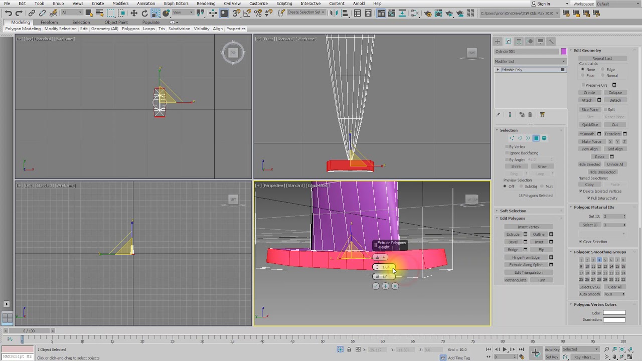Click the Undo arrow in main toolbar
The width and height of the screenshot is (642, 361).
pos(8,13)
